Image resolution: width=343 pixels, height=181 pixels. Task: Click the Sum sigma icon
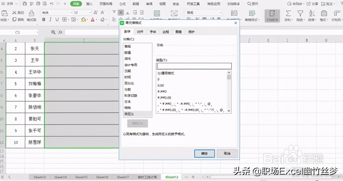pos(288,13)
